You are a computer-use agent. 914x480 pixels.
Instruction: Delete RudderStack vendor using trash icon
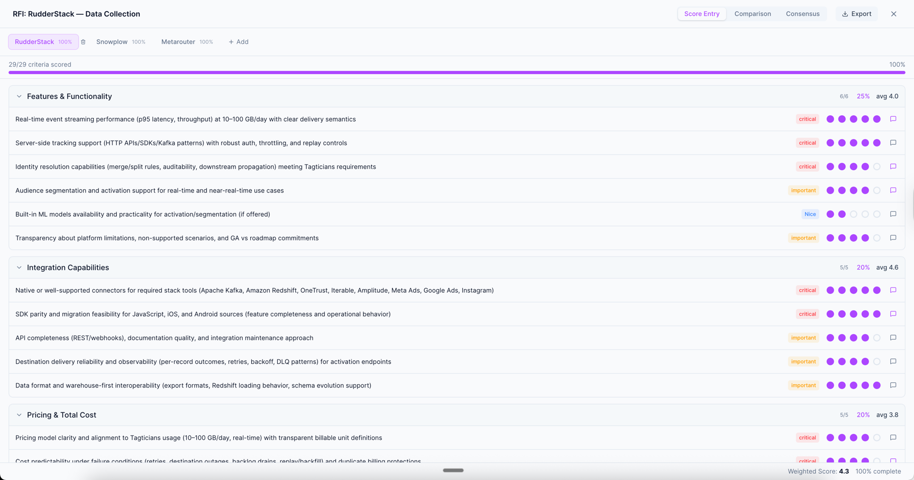[x=83, y=42]
